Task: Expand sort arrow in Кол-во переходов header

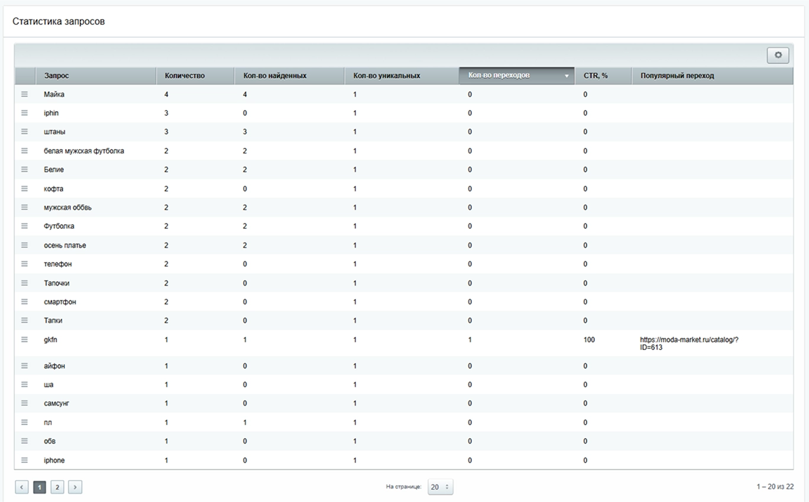Action: point(567,76)
